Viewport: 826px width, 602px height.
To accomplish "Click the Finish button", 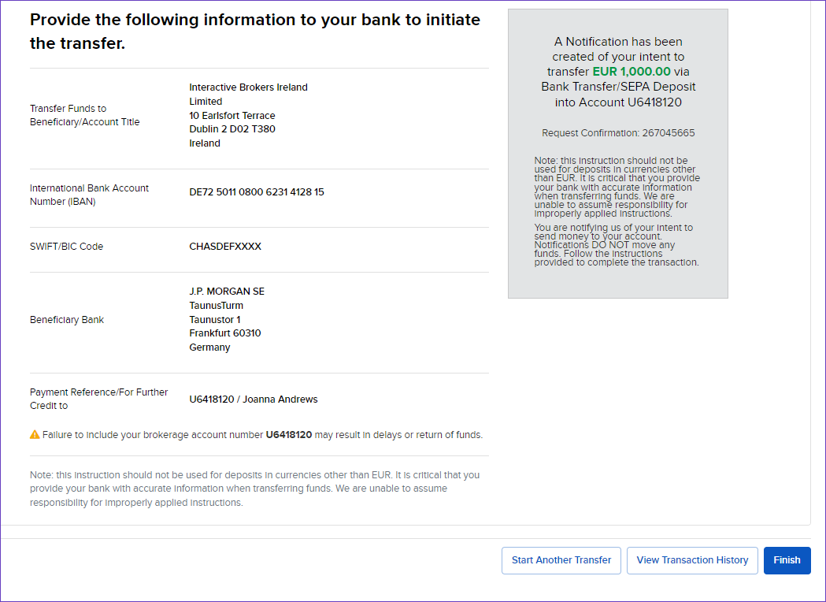I will point(787,560).
